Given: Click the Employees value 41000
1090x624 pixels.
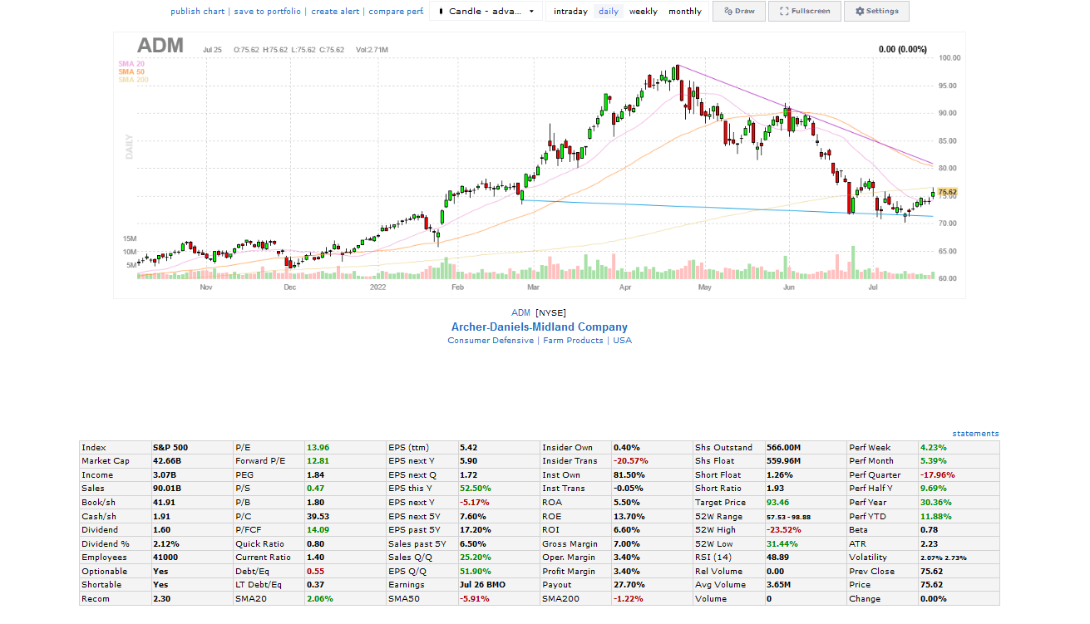Looking at the screenshot, I should [x=166, y=558].
